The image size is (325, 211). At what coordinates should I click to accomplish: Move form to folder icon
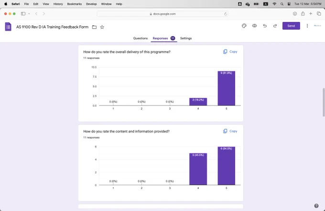click(94, 27)
